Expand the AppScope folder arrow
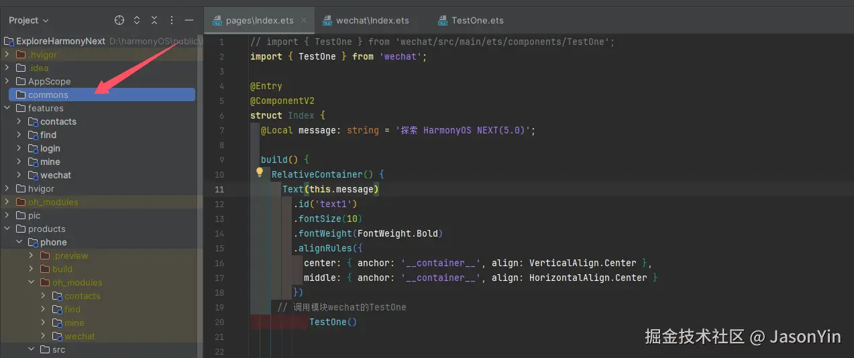This screenshot has height=358, width=854. pos(7,81)
